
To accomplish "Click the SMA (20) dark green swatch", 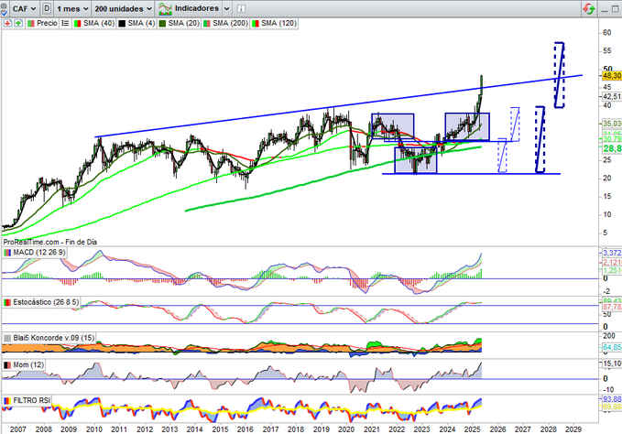I will [x=162, y=24].
